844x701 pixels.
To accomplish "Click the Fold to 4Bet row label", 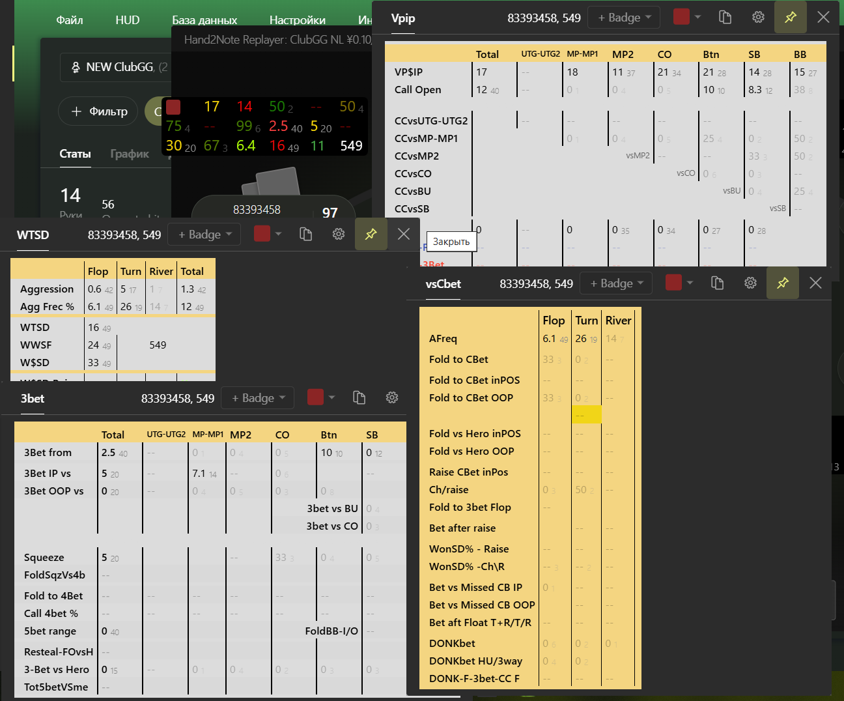I will (53, 596).
